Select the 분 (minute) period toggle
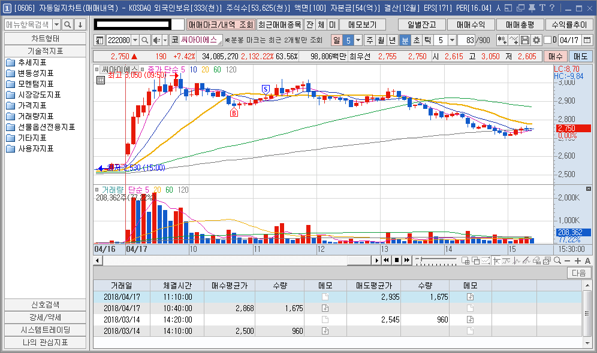This screenshot has width=597, height=353. [405, 40]
